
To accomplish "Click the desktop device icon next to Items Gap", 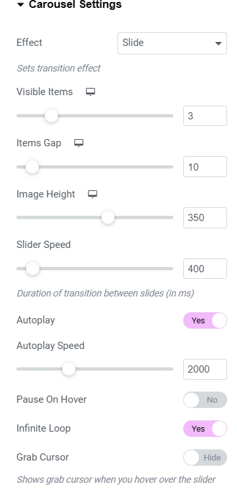I will click(x=79, y=143).
